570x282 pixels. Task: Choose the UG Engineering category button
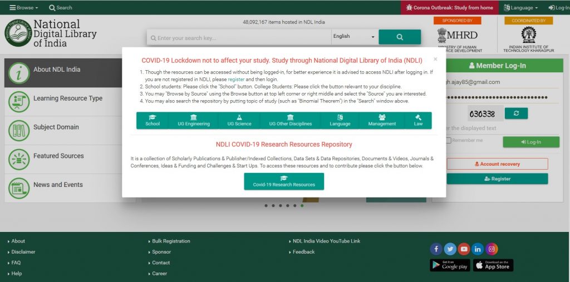coord(193,120)
